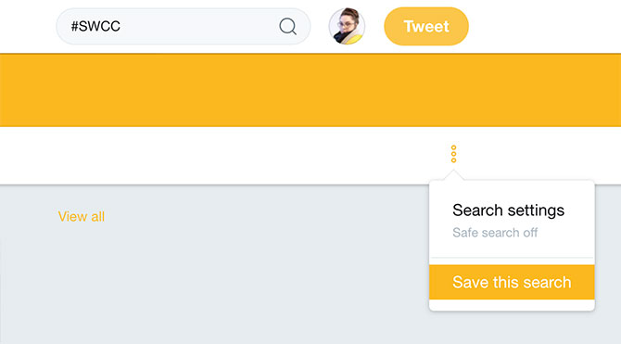Click blank space inside search box
621x344 pixels.
pos(198,26)
